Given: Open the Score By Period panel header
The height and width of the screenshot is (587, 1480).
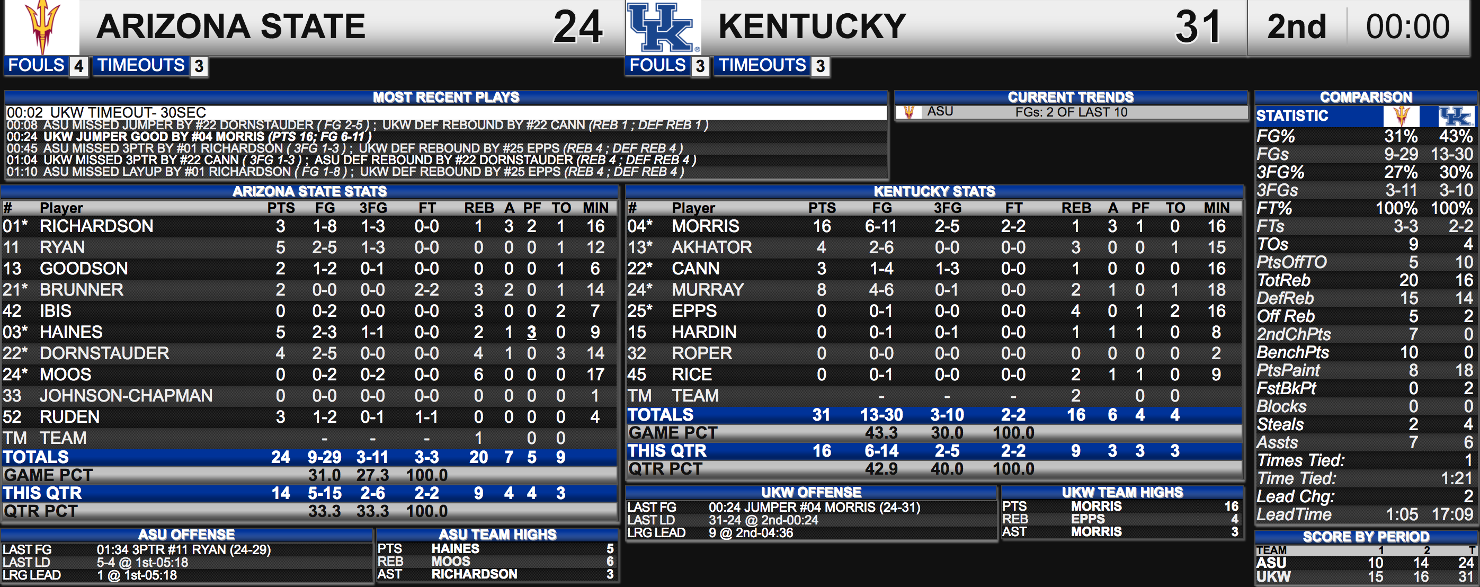Looking at the screenshot, I should click(1366, 537).
